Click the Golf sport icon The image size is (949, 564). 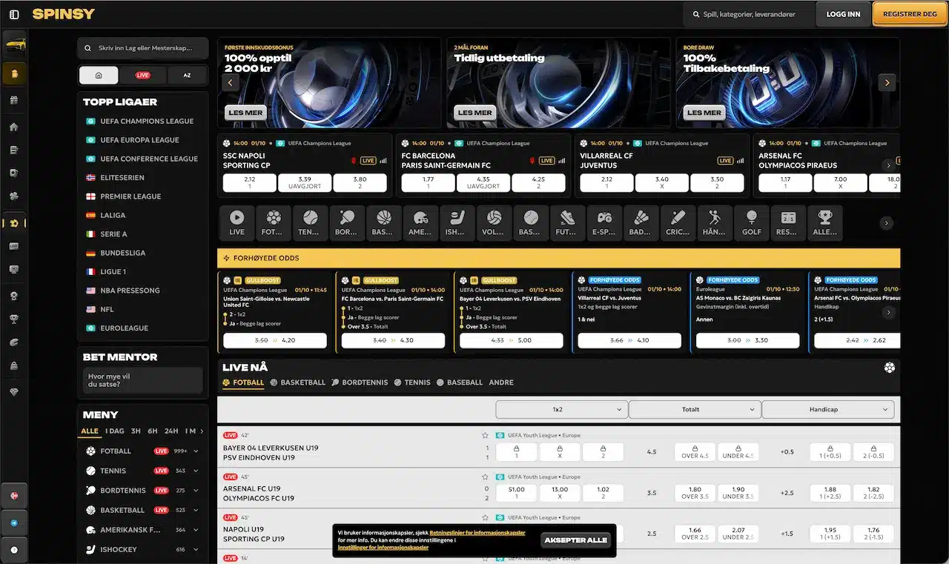click(x=751, y=223)
